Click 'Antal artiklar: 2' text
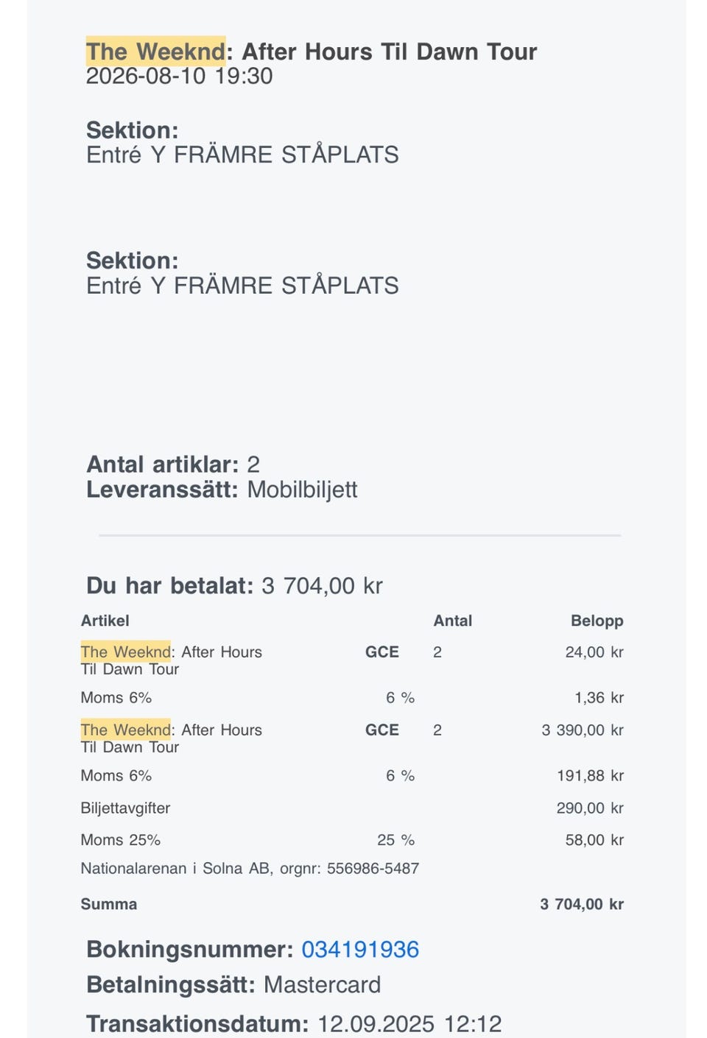Image resolution: width=707 pixels, height=1038 pixels. pos(173,465)
